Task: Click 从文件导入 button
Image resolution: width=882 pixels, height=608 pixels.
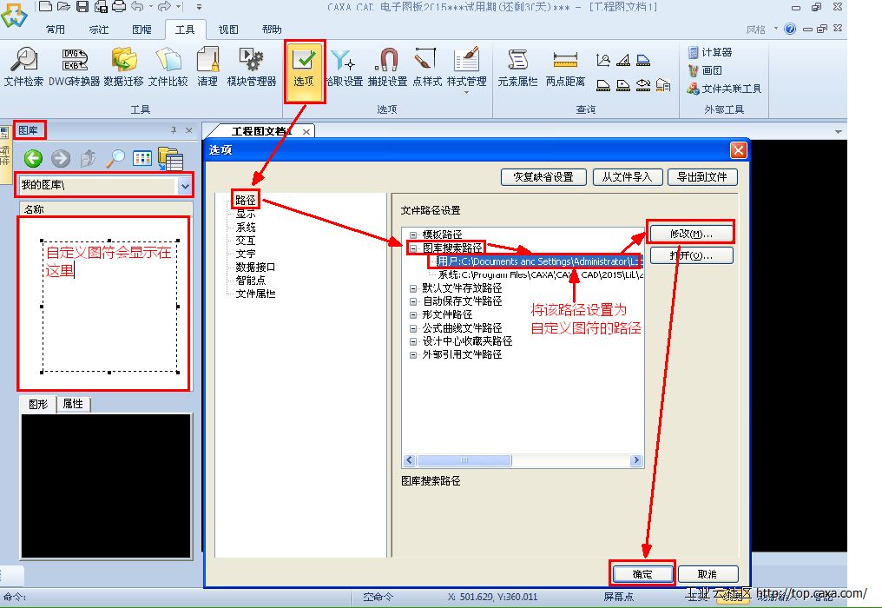Action: 627,177
